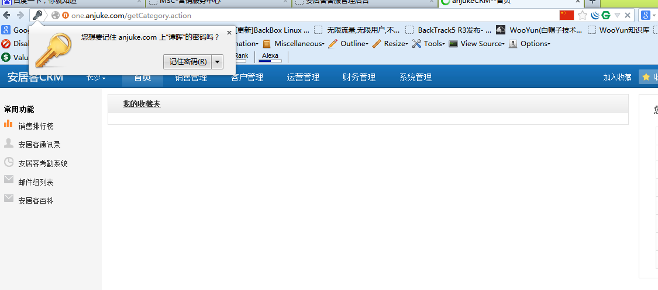Screen dimensions: 658x290
Task: Click the green dollar Value icon
Action: [5, 57]
